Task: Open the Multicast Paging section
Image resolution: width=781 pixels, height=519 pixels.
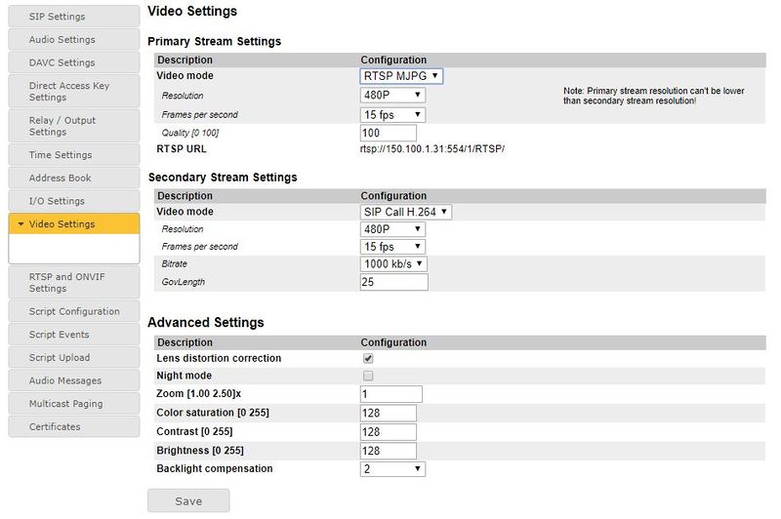Action: [73, 404]
